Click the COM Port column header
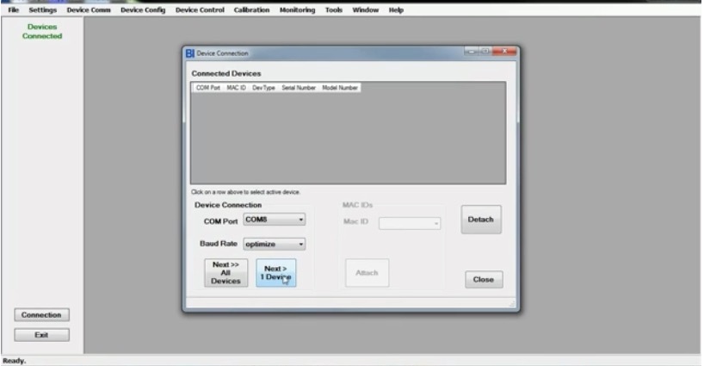The height and width of the screenshot is (366, 704). pos(208,88)
